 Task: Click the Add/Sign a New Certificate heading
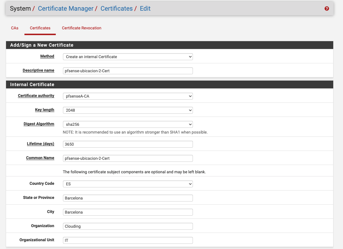[x=42, y=45]
